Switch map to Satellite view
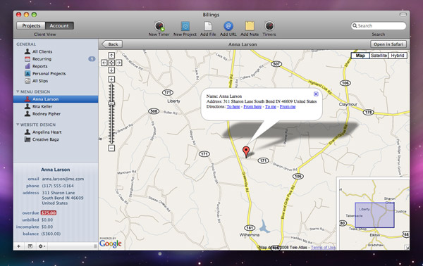The width and height of the screenshot is (423, 266). (379, 56)
